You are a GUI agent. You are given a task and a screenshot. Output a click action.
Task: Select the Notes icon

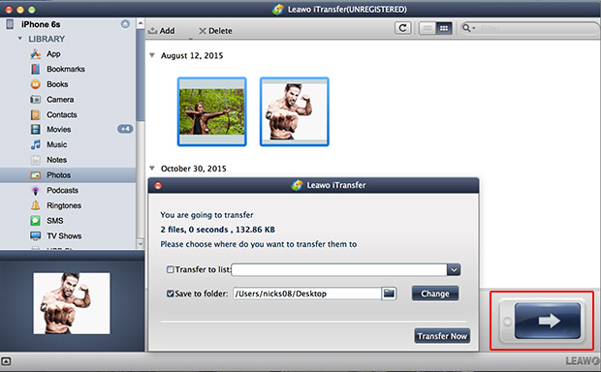click(x=35, y=160)
